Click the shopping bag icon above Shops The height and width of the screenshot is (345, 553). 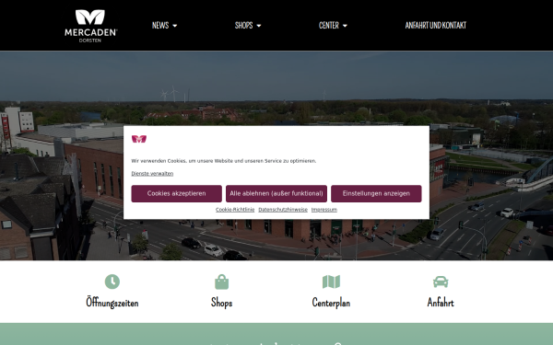[x=221, y=282]
